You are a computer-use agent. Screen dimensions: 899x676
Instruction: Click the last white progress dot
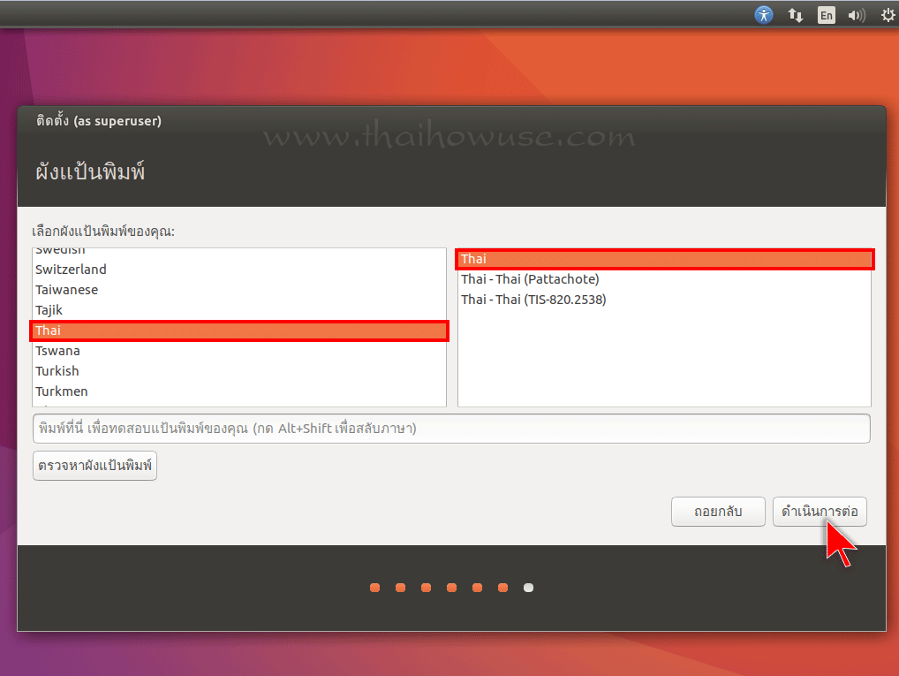pyautogui.click(x=529, y=588)
